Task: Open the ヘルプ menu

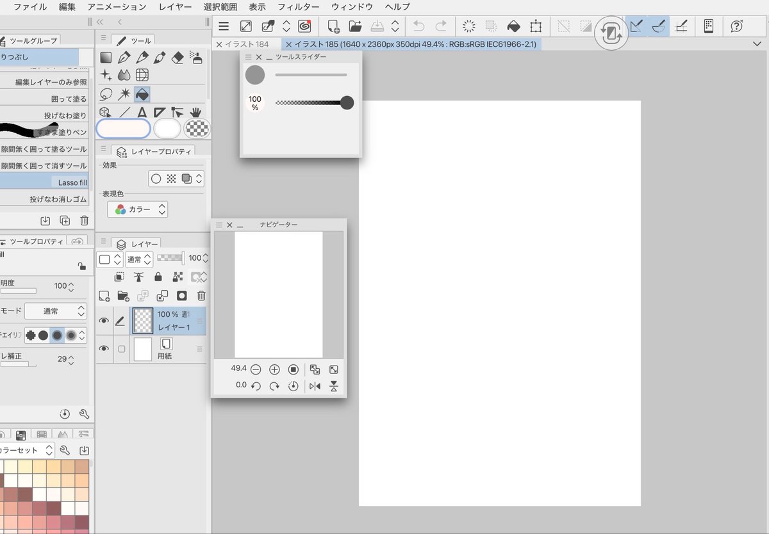Action: (x=398, y=7)
